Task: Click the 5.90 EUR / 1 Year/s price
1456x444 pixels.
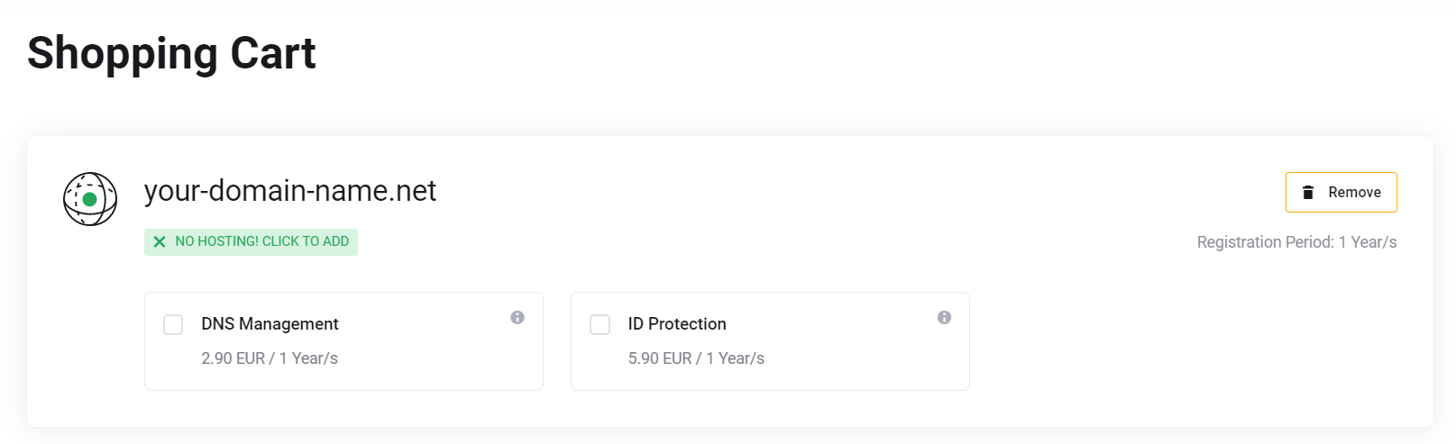Action: click(x=696, y=358)
